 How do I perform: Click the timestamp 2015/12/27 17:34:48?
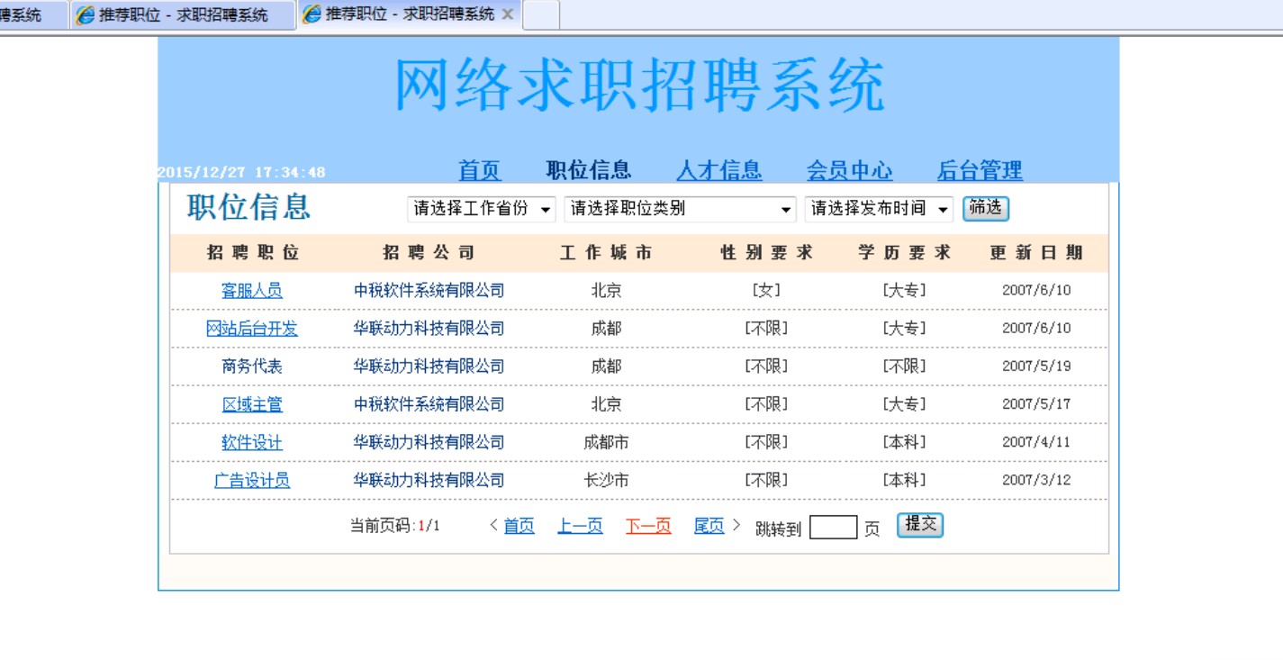pos(241,172)
